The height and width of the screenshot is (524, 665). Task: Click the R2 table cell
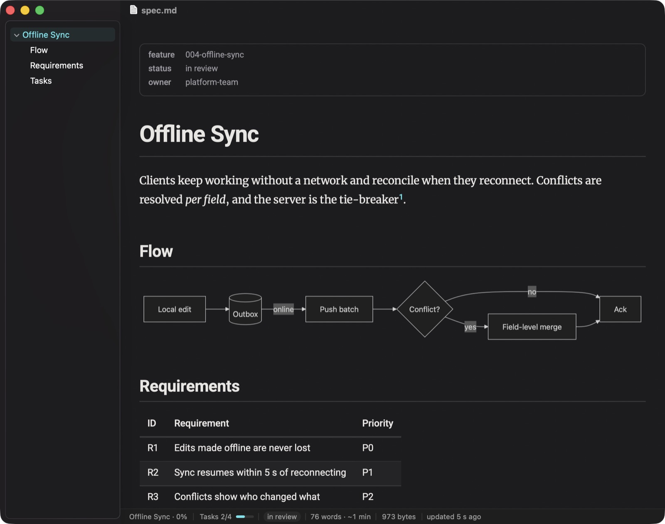point(153,472)
